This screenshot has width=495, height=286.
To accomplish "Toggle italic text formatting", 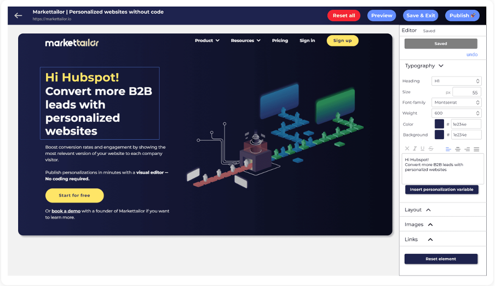I will click(415, 148).
